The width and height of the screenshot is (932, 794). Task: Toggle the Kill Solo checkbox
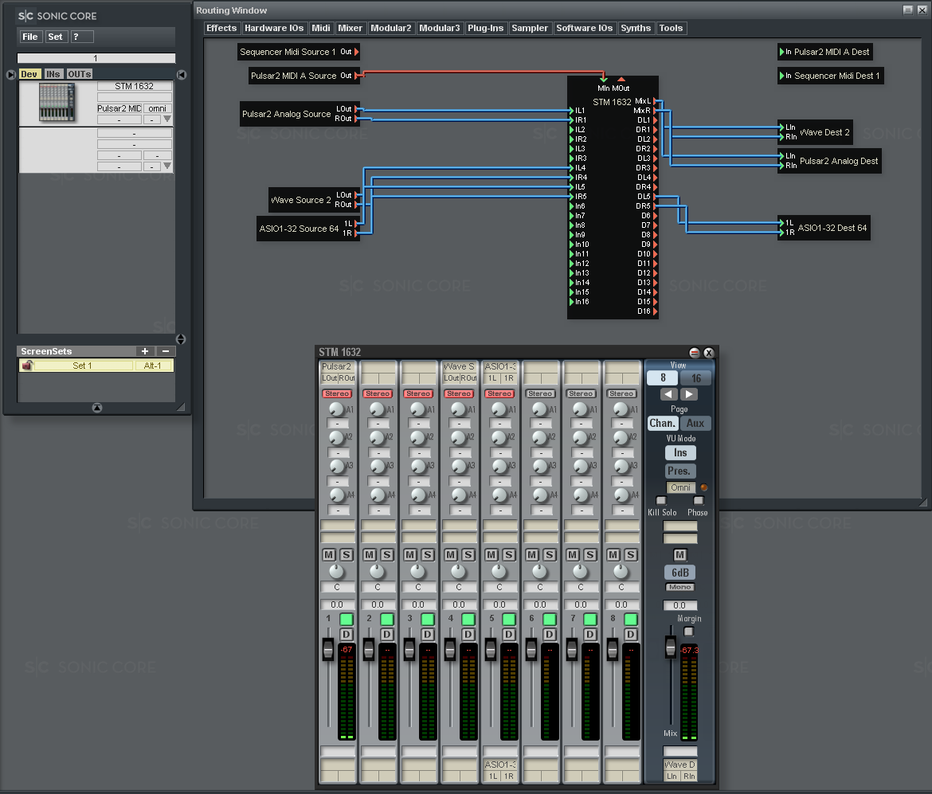[661, 500]
